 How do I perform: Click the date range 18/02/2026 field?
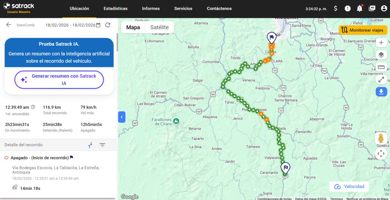point(70,25)
